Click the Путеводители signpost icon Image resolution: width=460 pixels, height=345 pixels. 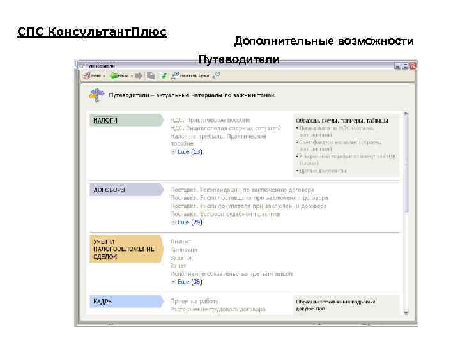(97, 95)
